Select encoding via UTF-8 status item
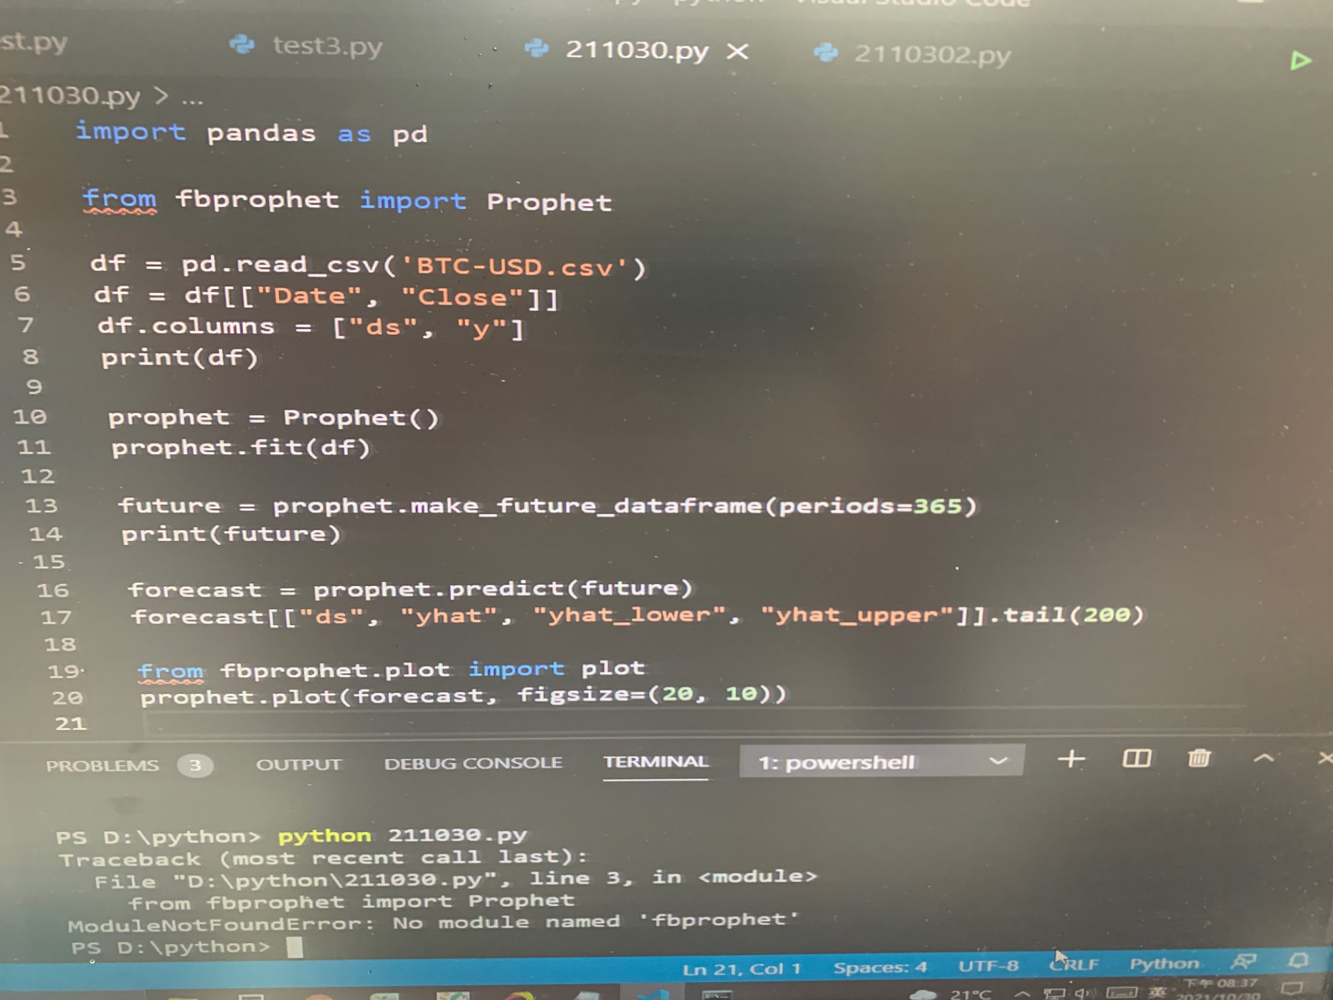 point(988,966)
